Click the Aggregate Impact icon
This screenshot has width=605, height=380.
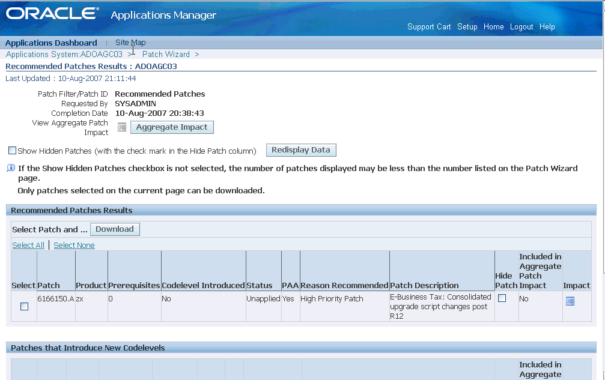(x=122, y=127)
